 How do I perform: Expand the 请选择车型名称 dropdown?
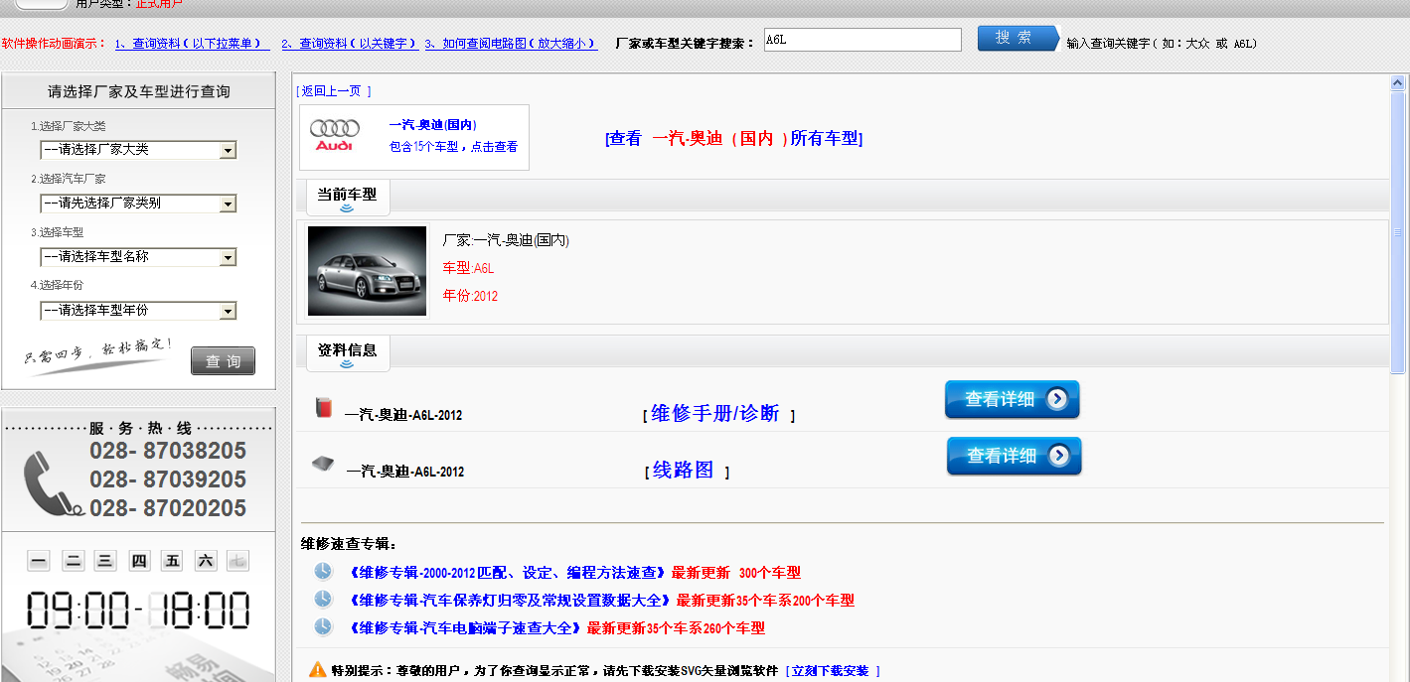pos(138,257)
